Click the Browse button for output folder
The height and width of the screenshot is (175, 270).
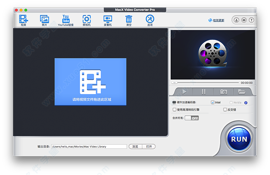[x=135, y=147]
